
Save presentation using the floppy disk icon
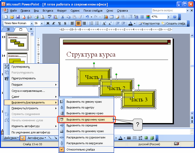(18, 17)
